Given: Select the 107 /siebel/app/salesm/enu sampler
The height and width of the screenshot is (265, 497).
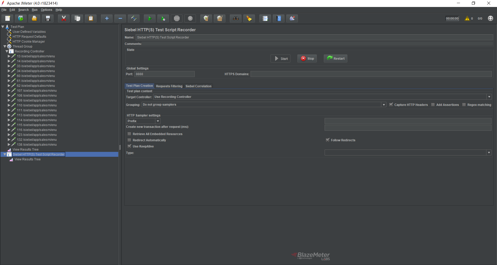Looking at the screenshot, I should [x=36, y=91].
